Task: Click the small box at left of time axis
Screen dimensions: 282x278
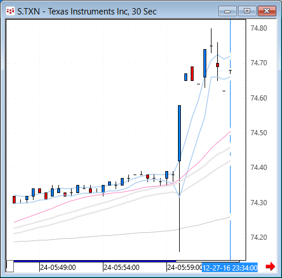Action: pos(10,266)
